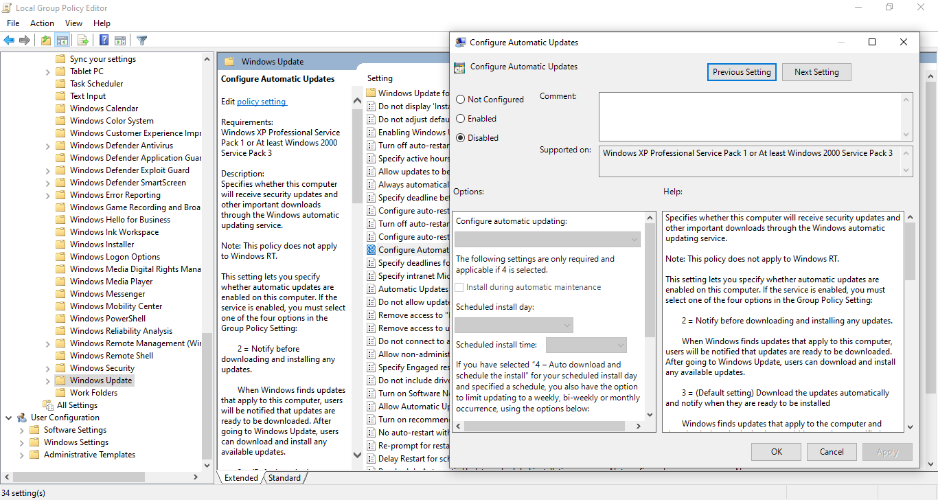Open the Help menu
This screenshot has height=500, width=938.
pos(102,23)
